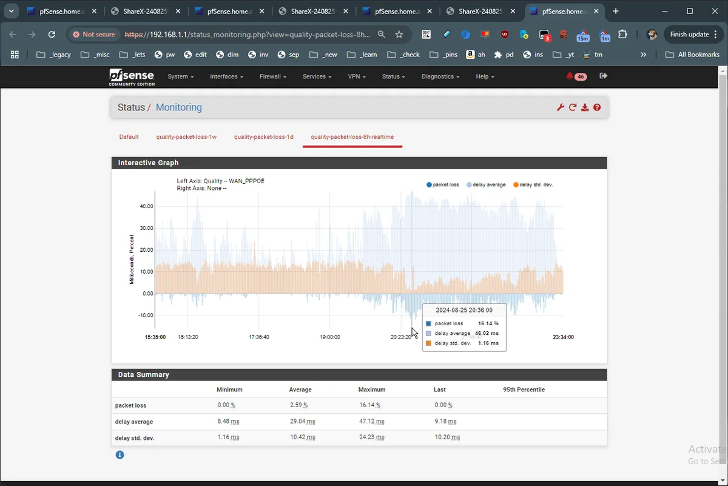This screenshot has width=728, height=486.
Task: Switch to quality-packet-loss-1w tab
Action: coord(186,137)
